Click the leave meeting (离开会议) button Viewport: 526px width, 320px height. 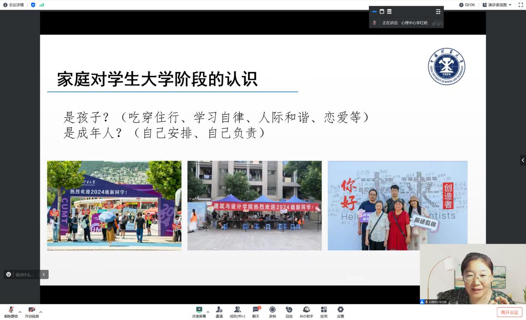[x=509, y=312]
